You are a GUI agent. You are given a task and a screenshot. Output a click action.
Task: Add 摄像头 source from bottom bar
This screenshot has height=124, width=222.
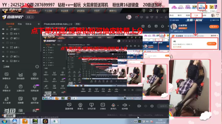click(80, 106)
